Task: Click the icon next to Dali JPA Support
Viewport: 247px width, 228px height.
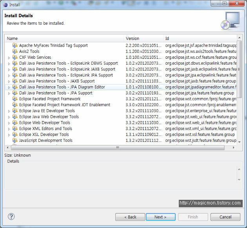Action: [15, 93]
